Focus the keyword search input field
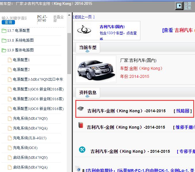Viewport: 195px width, 172px height. [14, 18]
